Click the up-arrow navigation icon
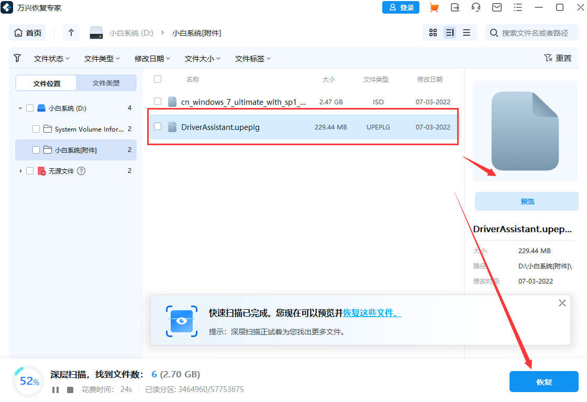Screen dimensions: 587x402 pyautogui.click(x=71, y=32)
